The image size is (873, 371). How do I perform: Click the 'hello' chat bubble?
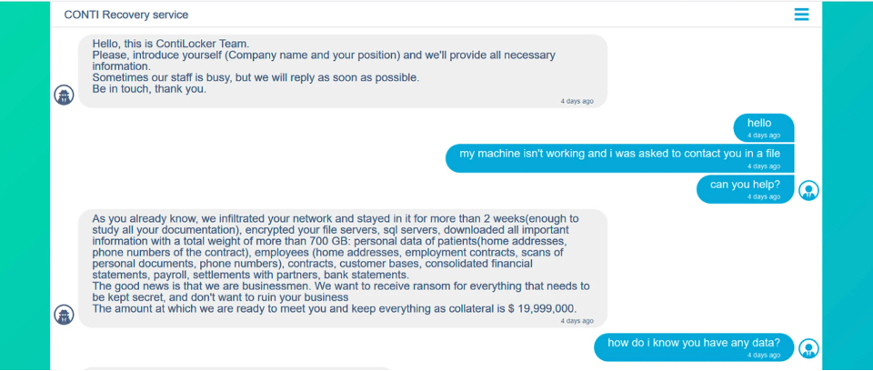pos(763,128)
